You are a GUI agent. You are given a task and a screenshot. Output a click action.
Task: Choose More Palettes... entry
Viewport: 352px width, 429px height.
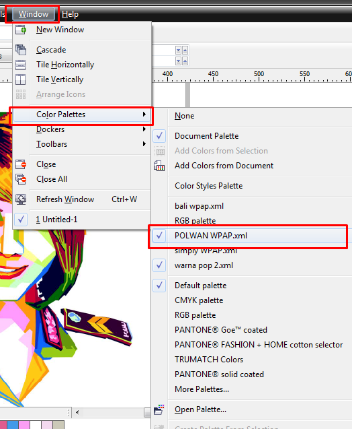point(202,389)
